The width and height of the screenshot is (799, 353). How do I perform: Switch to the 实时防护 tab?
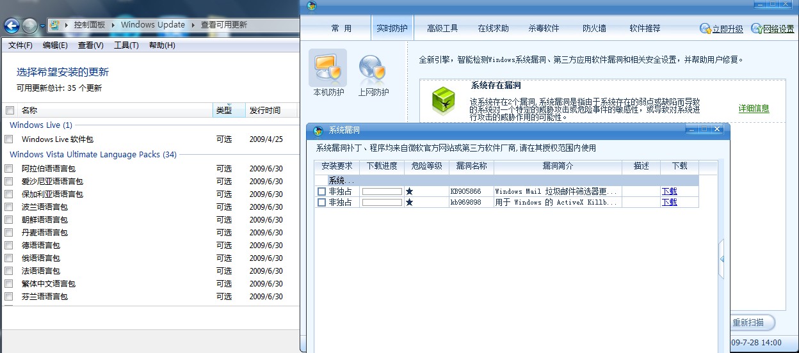(x=392, y=28)
